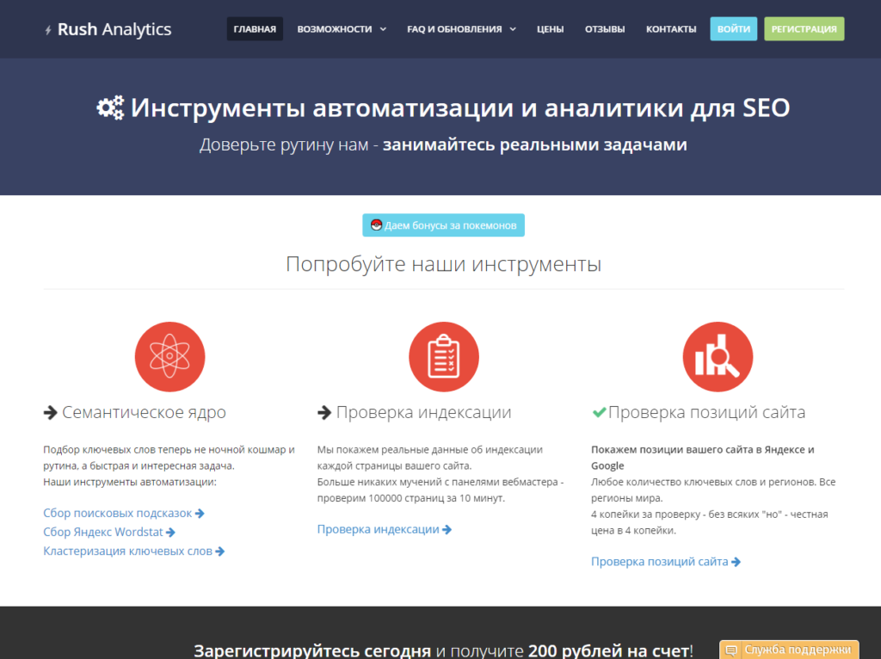This screenshot has width=881, height=659.
Task: Open the ЦЕНЫ menu item
Action: [x=550, y=29]
